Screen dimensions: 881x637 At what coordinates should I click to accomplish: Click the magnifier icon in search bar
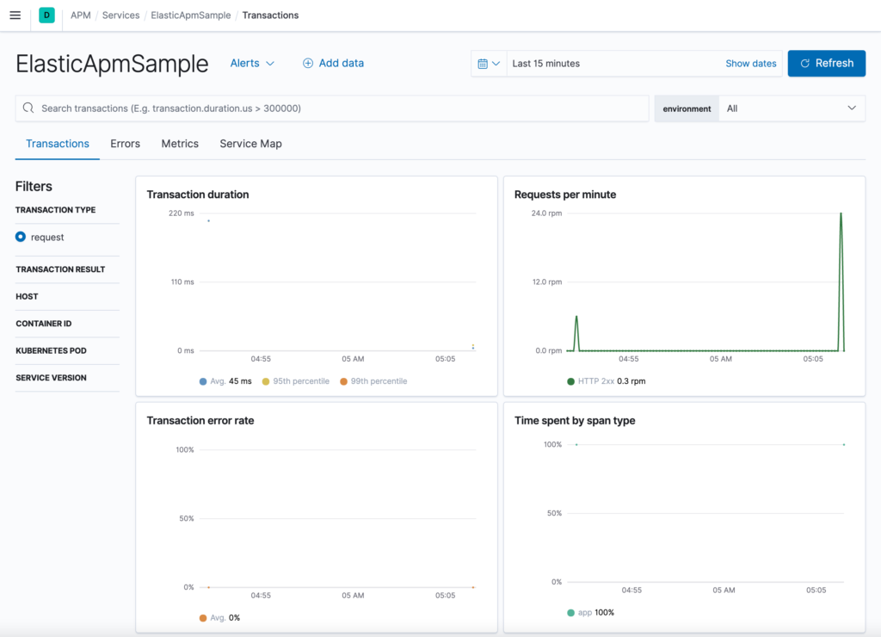(x=28, y=108)
